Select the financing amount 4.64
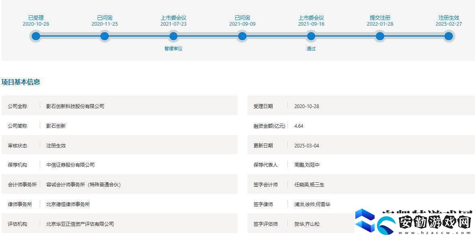The height and width of the screenshot is (237, 475). 299,126
